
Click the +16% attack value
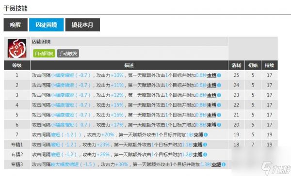[x=117, y=115]
